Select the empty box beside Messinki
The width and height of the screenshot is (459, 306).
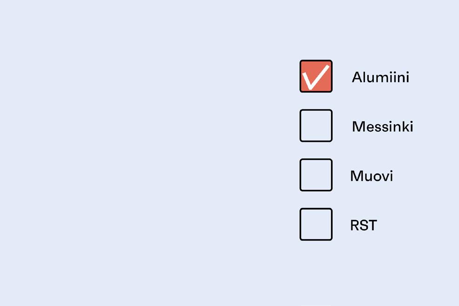pos(316,126)
